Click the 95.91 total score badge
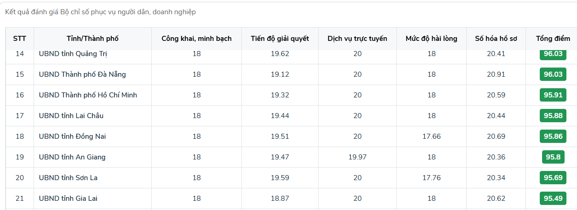The height and width of the screenshot is (210, 577). (553, 95)
